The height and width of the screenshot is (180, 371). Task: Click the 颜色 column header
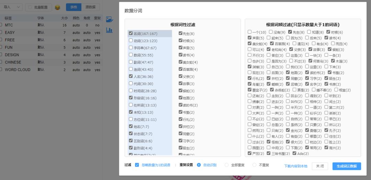point(76,18)
